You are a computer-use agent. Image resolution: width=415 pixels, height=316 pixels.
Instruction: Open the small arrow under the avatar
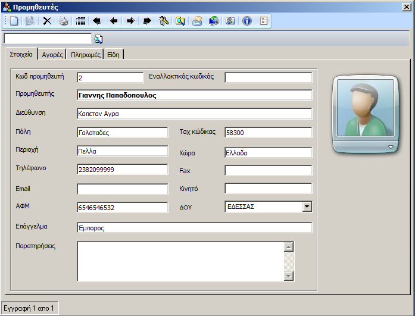391,147
